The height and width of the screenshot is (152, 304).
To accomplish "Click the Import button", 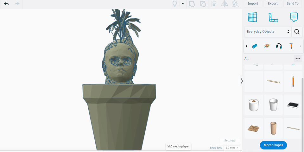I will (253, 3).
